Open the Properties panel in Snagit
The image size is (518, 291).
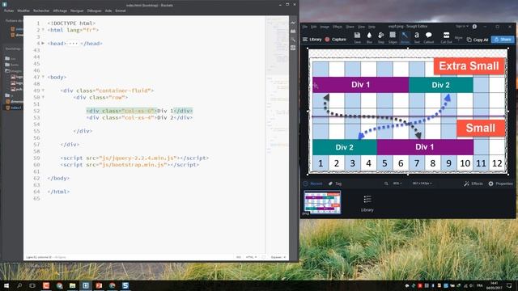click(x=500, y=183)
